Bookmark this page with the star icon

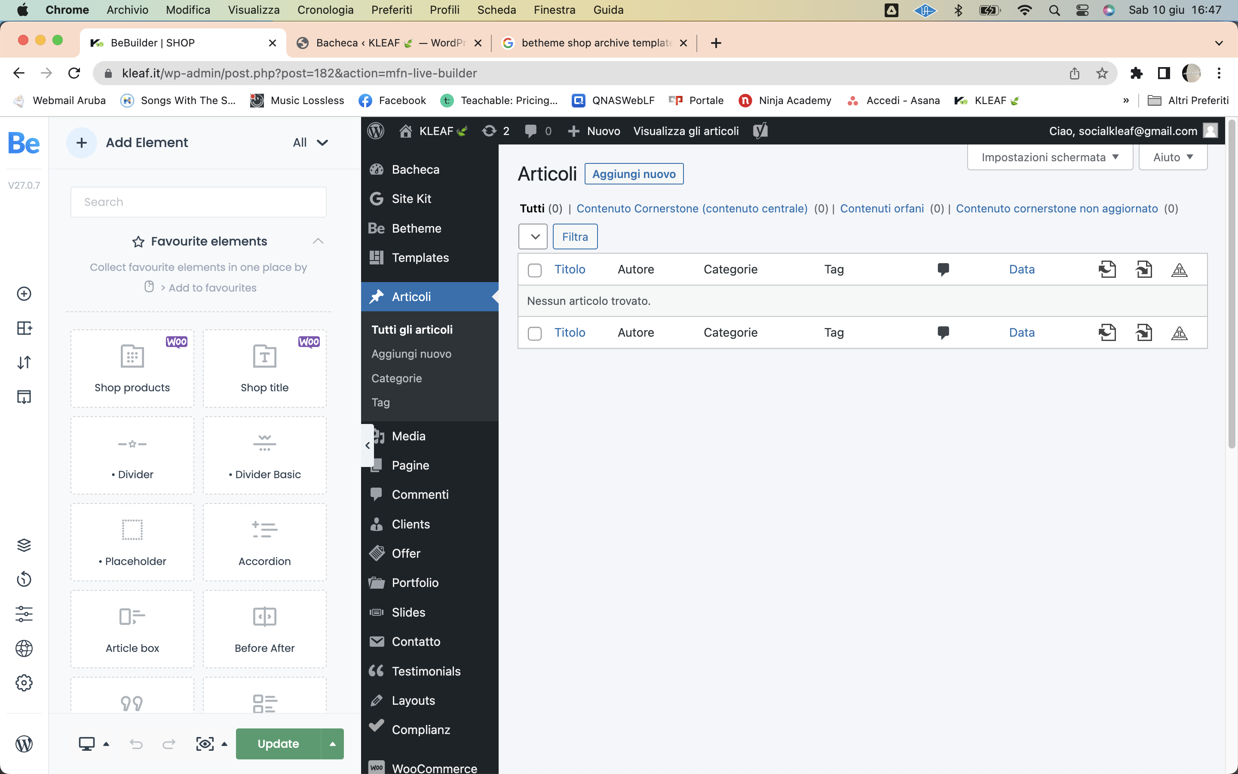(1102, 73)
